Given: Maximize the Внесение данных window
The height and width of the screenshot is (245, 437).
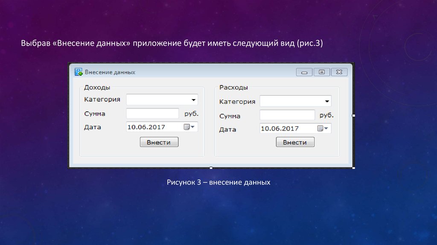Looking at the screenshot, I should tap(322, 73).
